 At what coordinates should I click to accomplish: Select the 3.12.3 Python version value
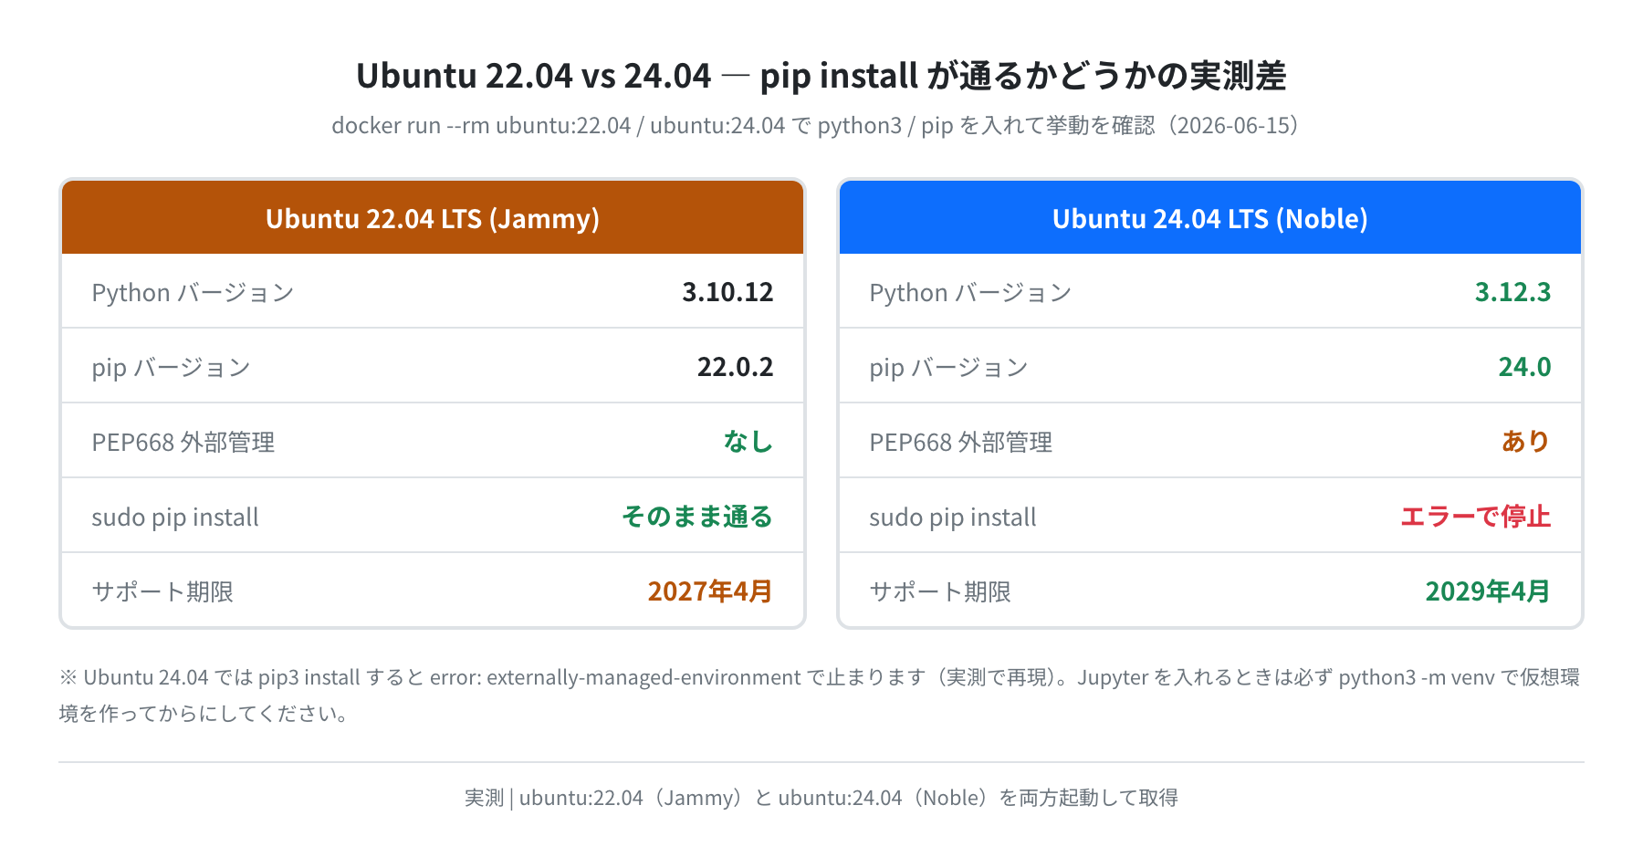tap(1512, 292)
